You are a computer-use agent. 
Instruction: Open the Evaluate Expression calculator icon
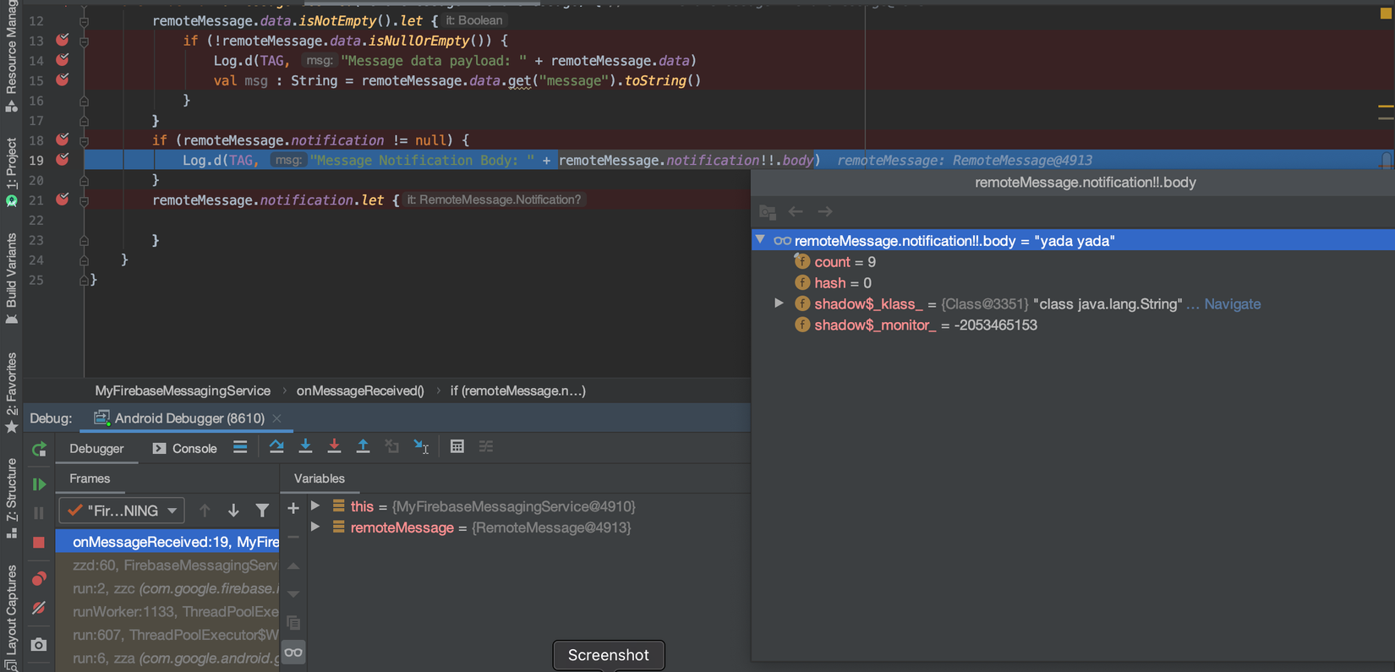tap(457, 447)
